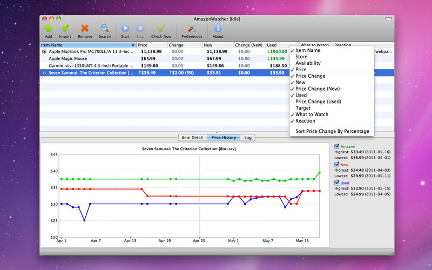Run Check Now from the toolbar

pos(161,29)
